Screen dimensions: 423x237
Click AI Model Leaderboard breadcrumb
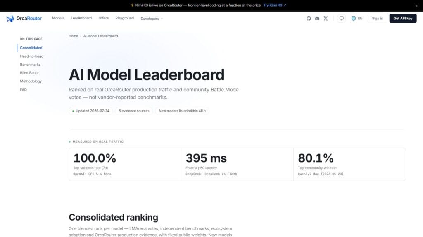coord(100,36)
